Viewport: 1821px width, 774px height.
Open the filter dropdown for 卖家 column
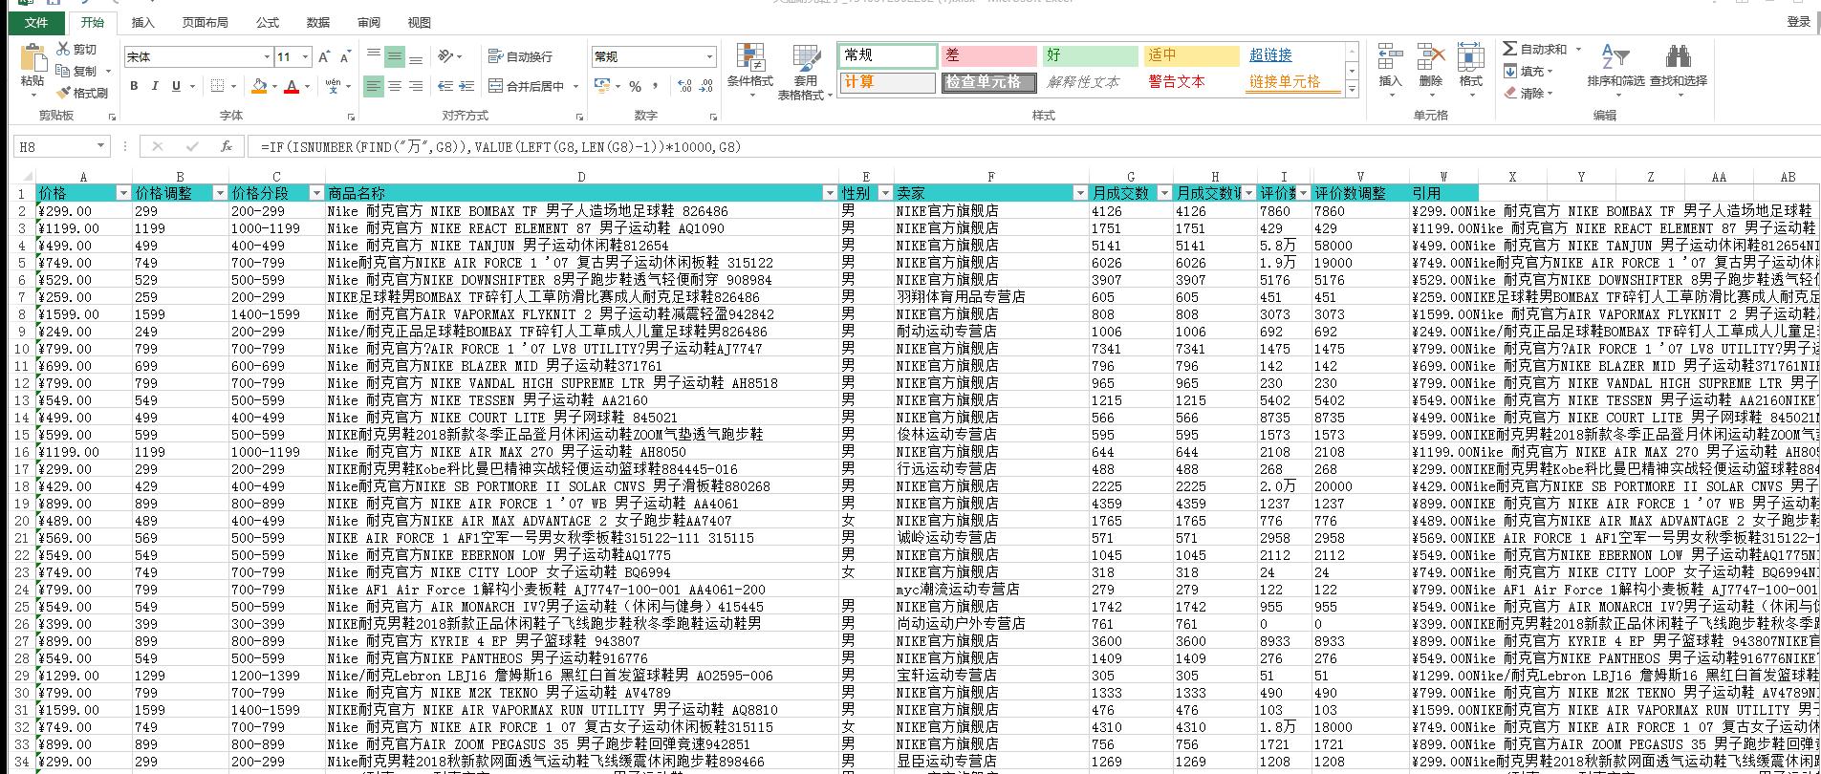pyautogui.click(x=1080, y=193)
